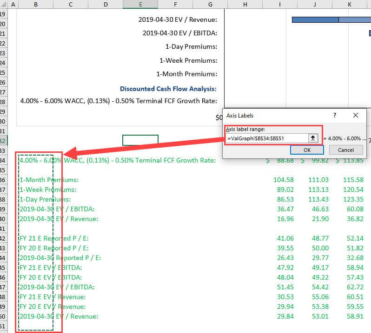This screenshot has height=333, width=371.
Task: Click the value 58.91 cell
Action: tap(355, 316)
